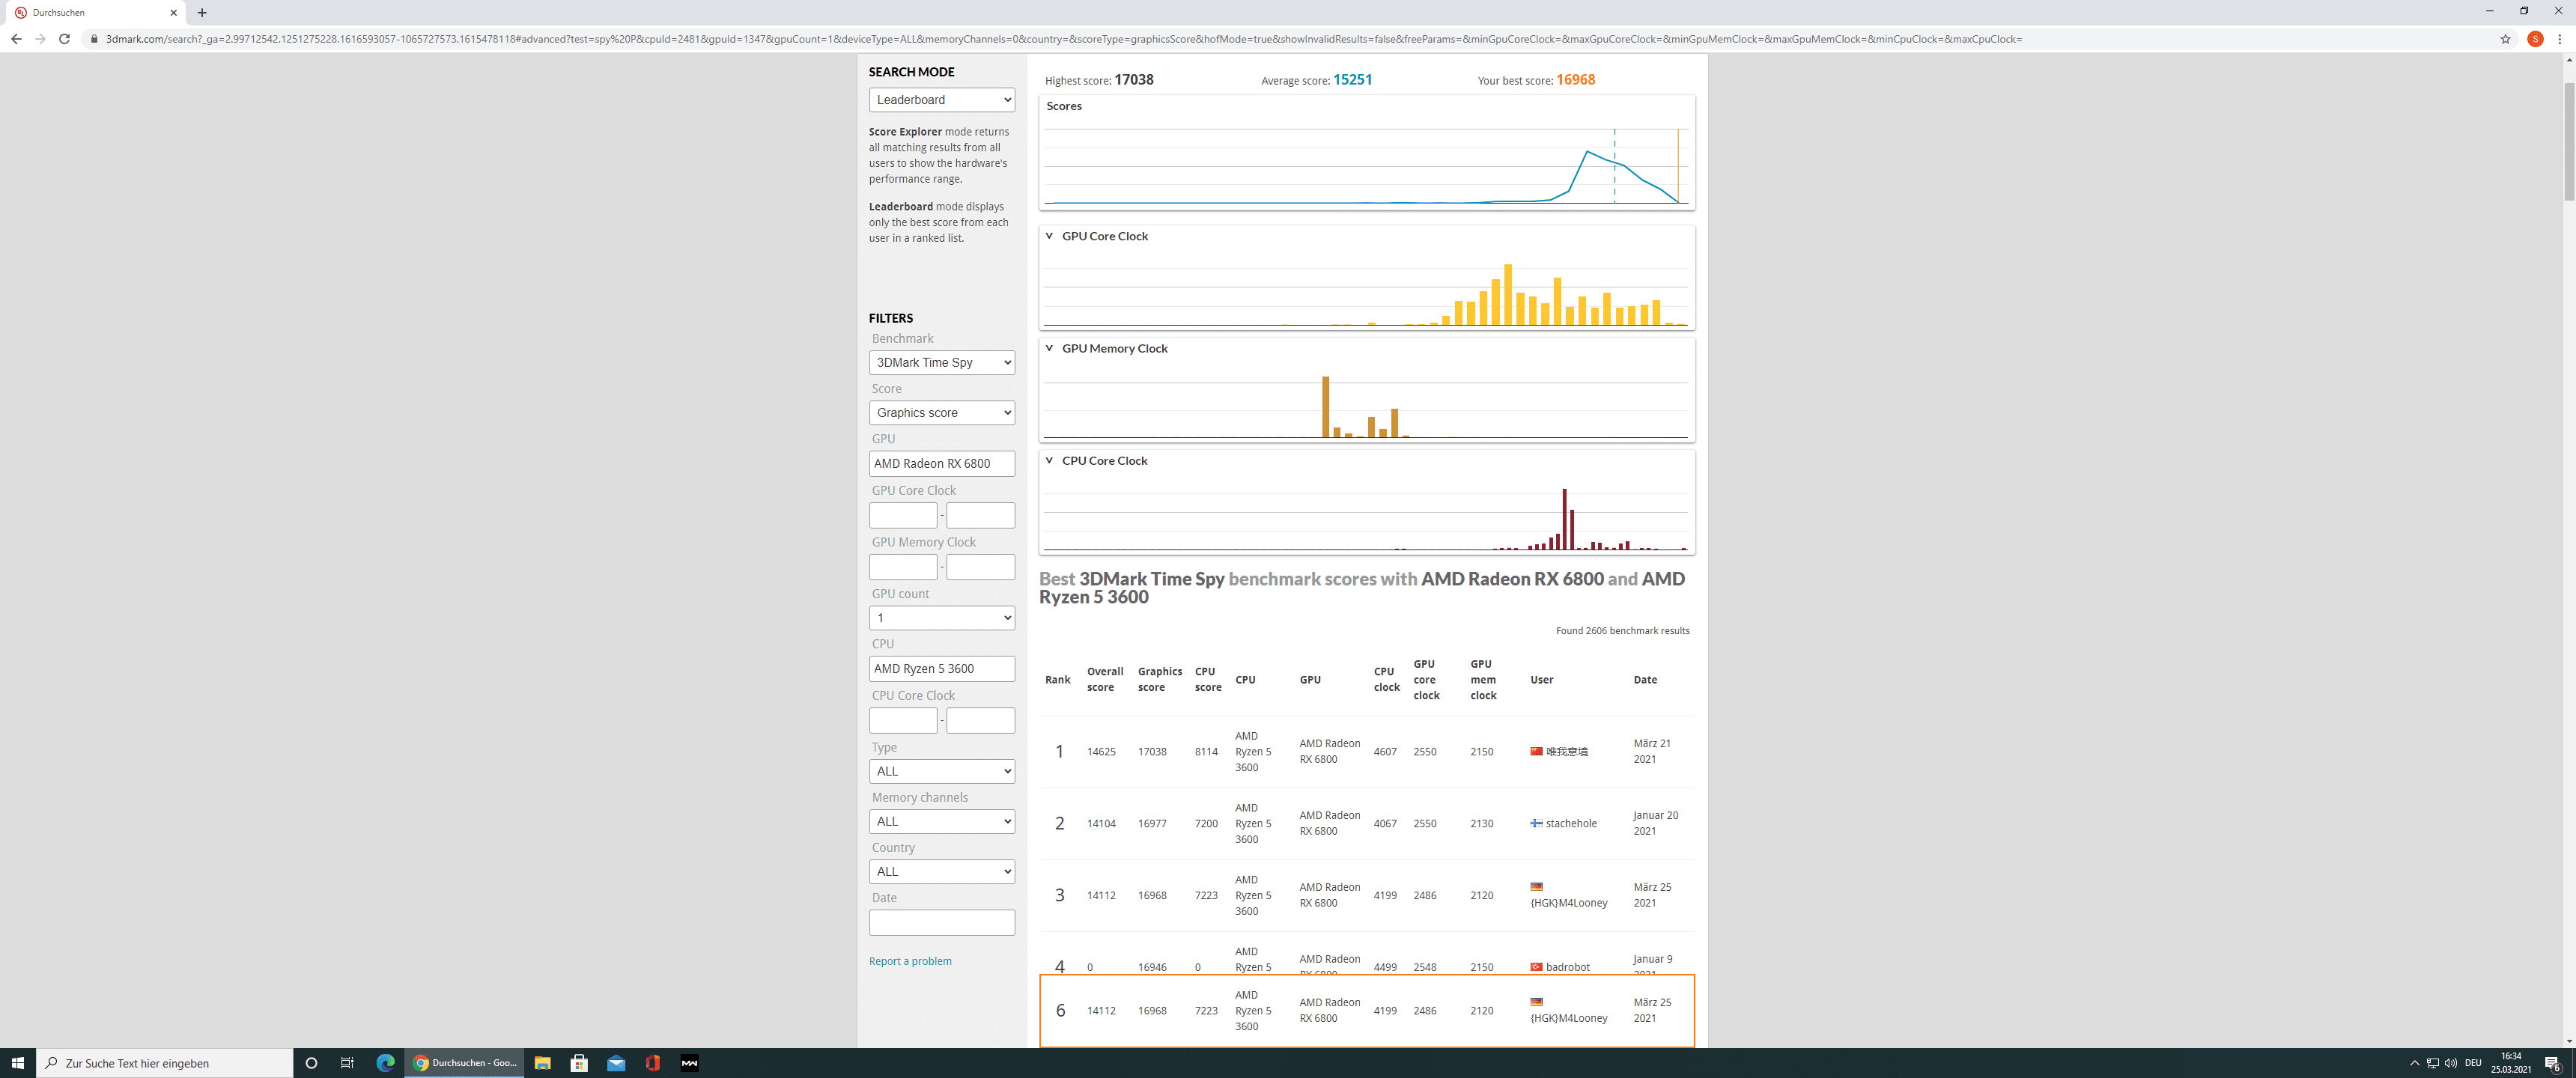Open the GPU count dropdown
Image resolution: width=2576 pixels, height=1078 pixels.
[x=941, y=617]
